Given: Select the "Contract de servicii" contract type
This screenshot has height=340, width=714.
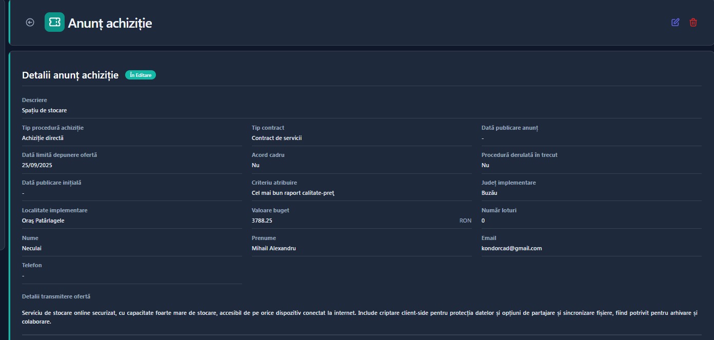Looking at the screenshot, I should pos(276,138).
